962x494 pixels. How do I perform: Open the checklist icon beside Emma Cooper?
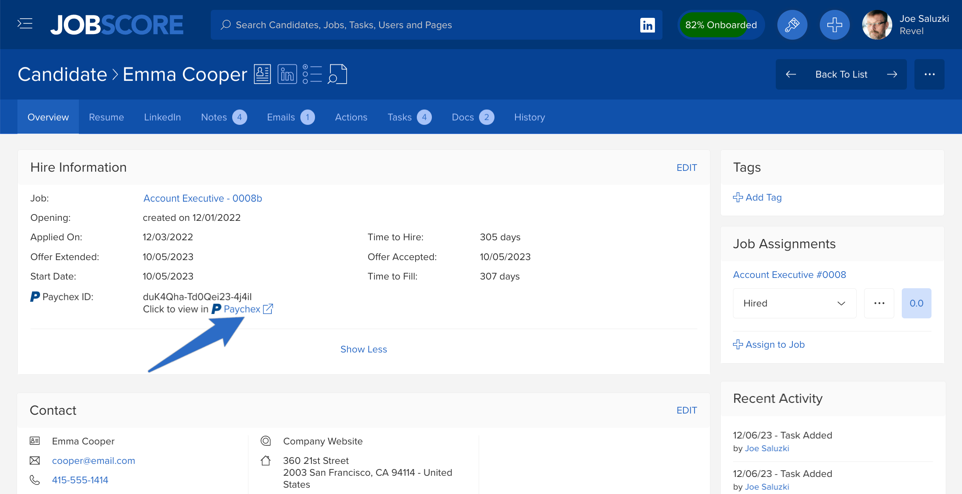coord(312,74)
